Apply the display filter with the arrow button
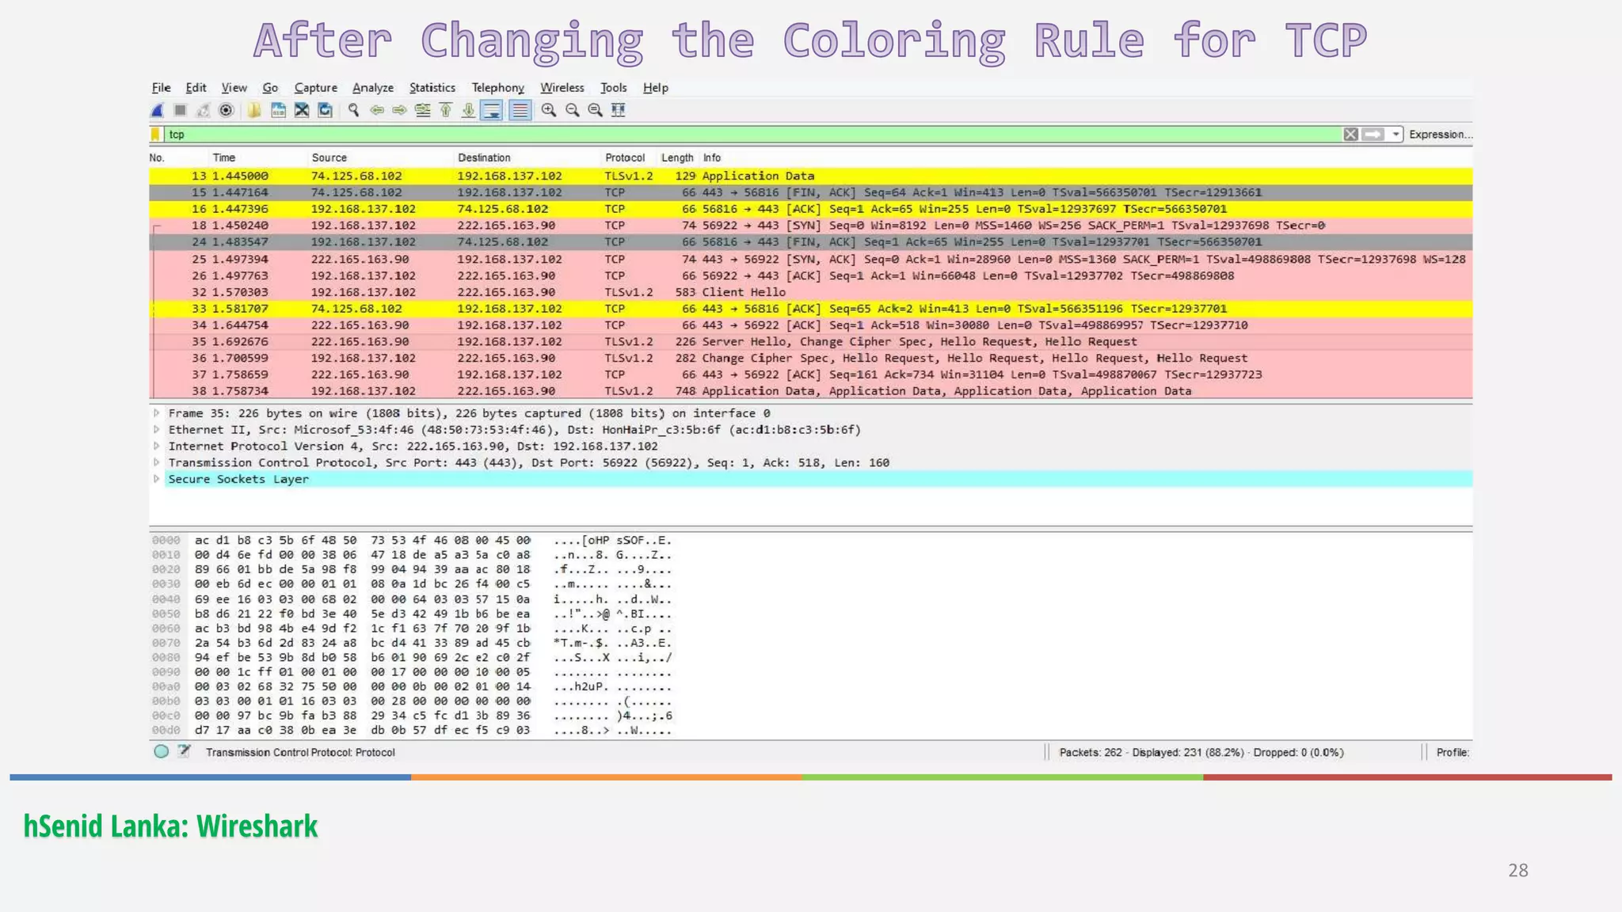1622x912 pixels. tap(1373, 135)
